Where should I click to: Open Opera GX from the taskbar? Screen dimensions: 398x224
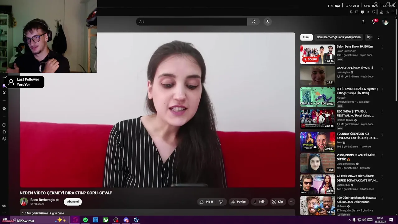(x=75, y=220)
